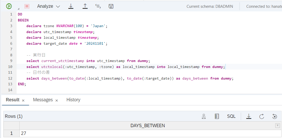282x138 pixels.
Task: Open the History tab
Action: [73, 100]
